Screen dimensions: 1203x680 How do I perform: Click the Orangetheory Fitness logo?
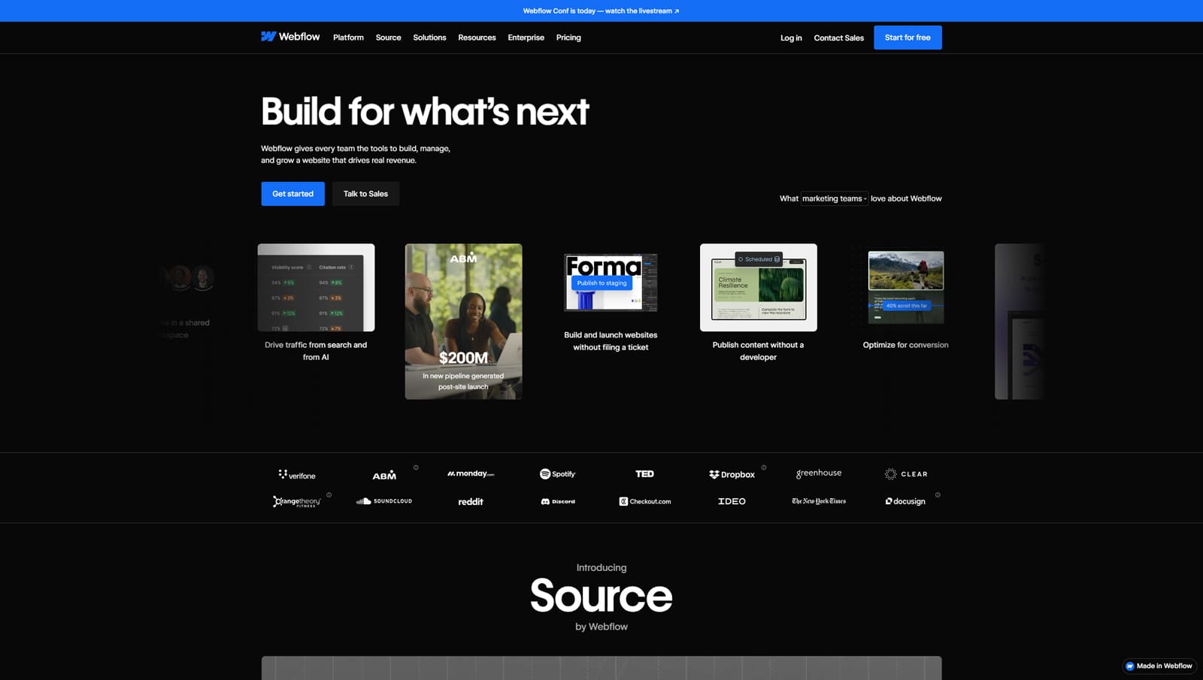[x=297, y=501]
